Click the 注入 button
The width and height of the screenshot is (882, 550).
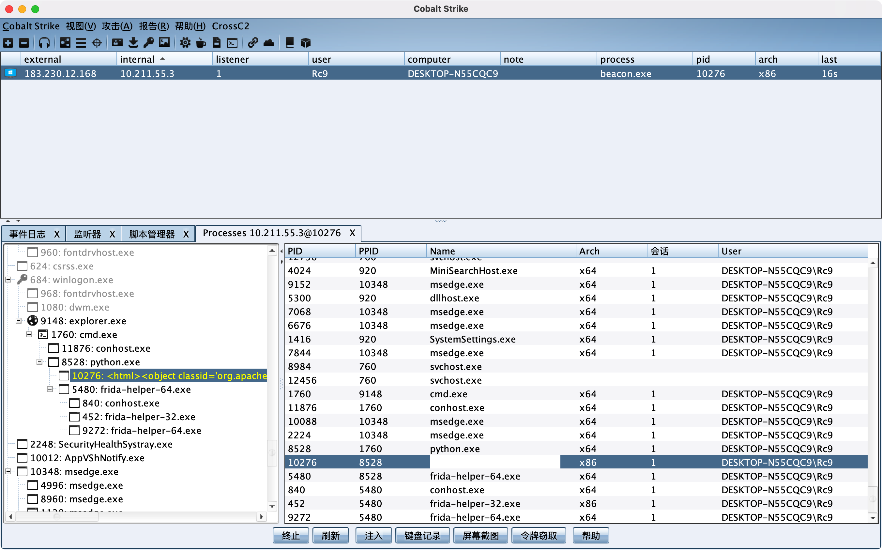tap(373, 535)
